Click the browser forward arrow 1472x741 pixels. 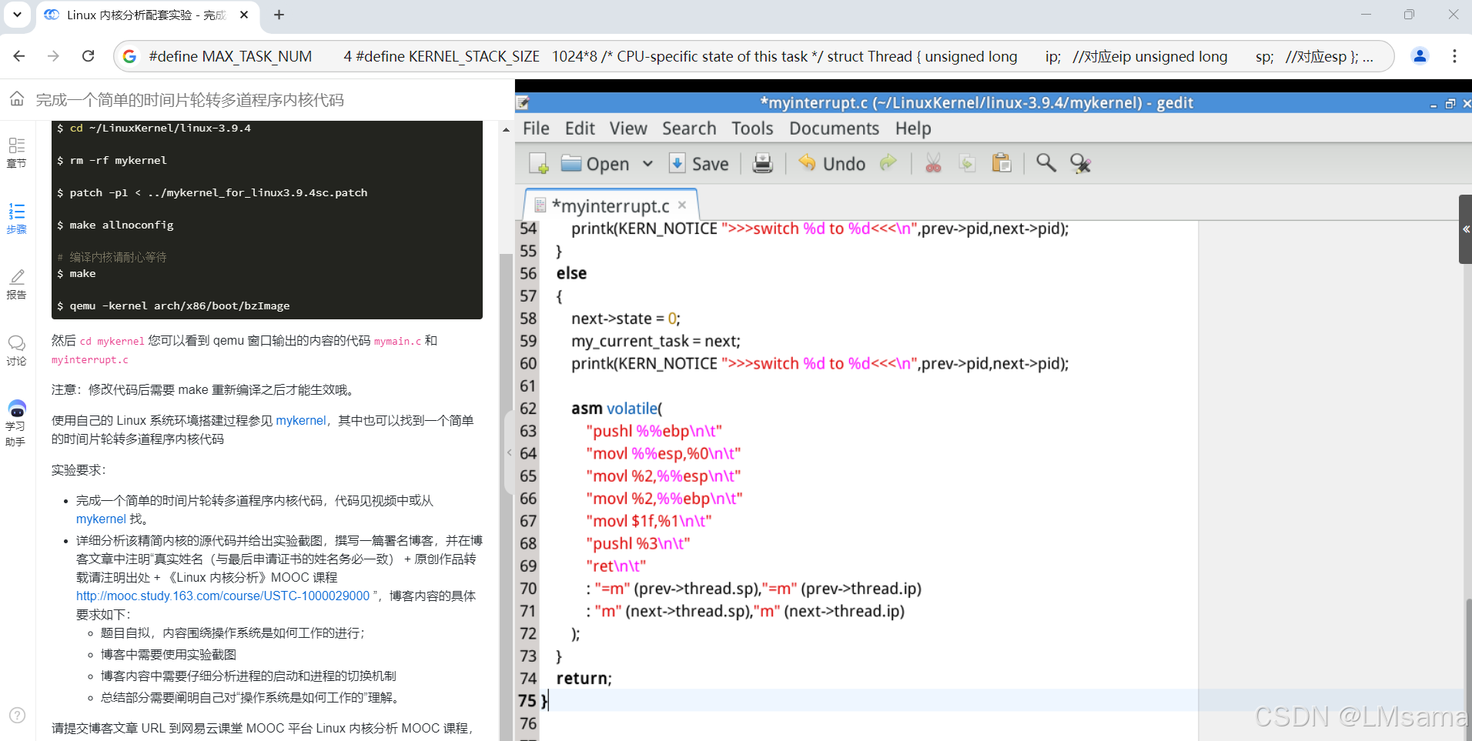53,56
